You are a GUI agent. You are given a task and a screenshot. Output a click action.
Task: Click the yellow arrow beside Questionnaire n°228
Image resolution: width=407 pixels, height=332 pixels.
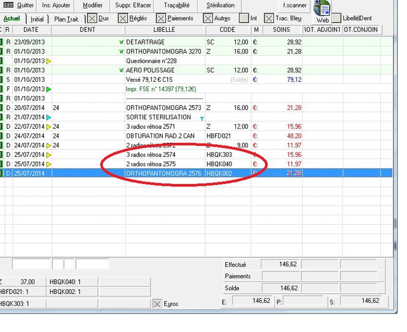pos(48,61)
